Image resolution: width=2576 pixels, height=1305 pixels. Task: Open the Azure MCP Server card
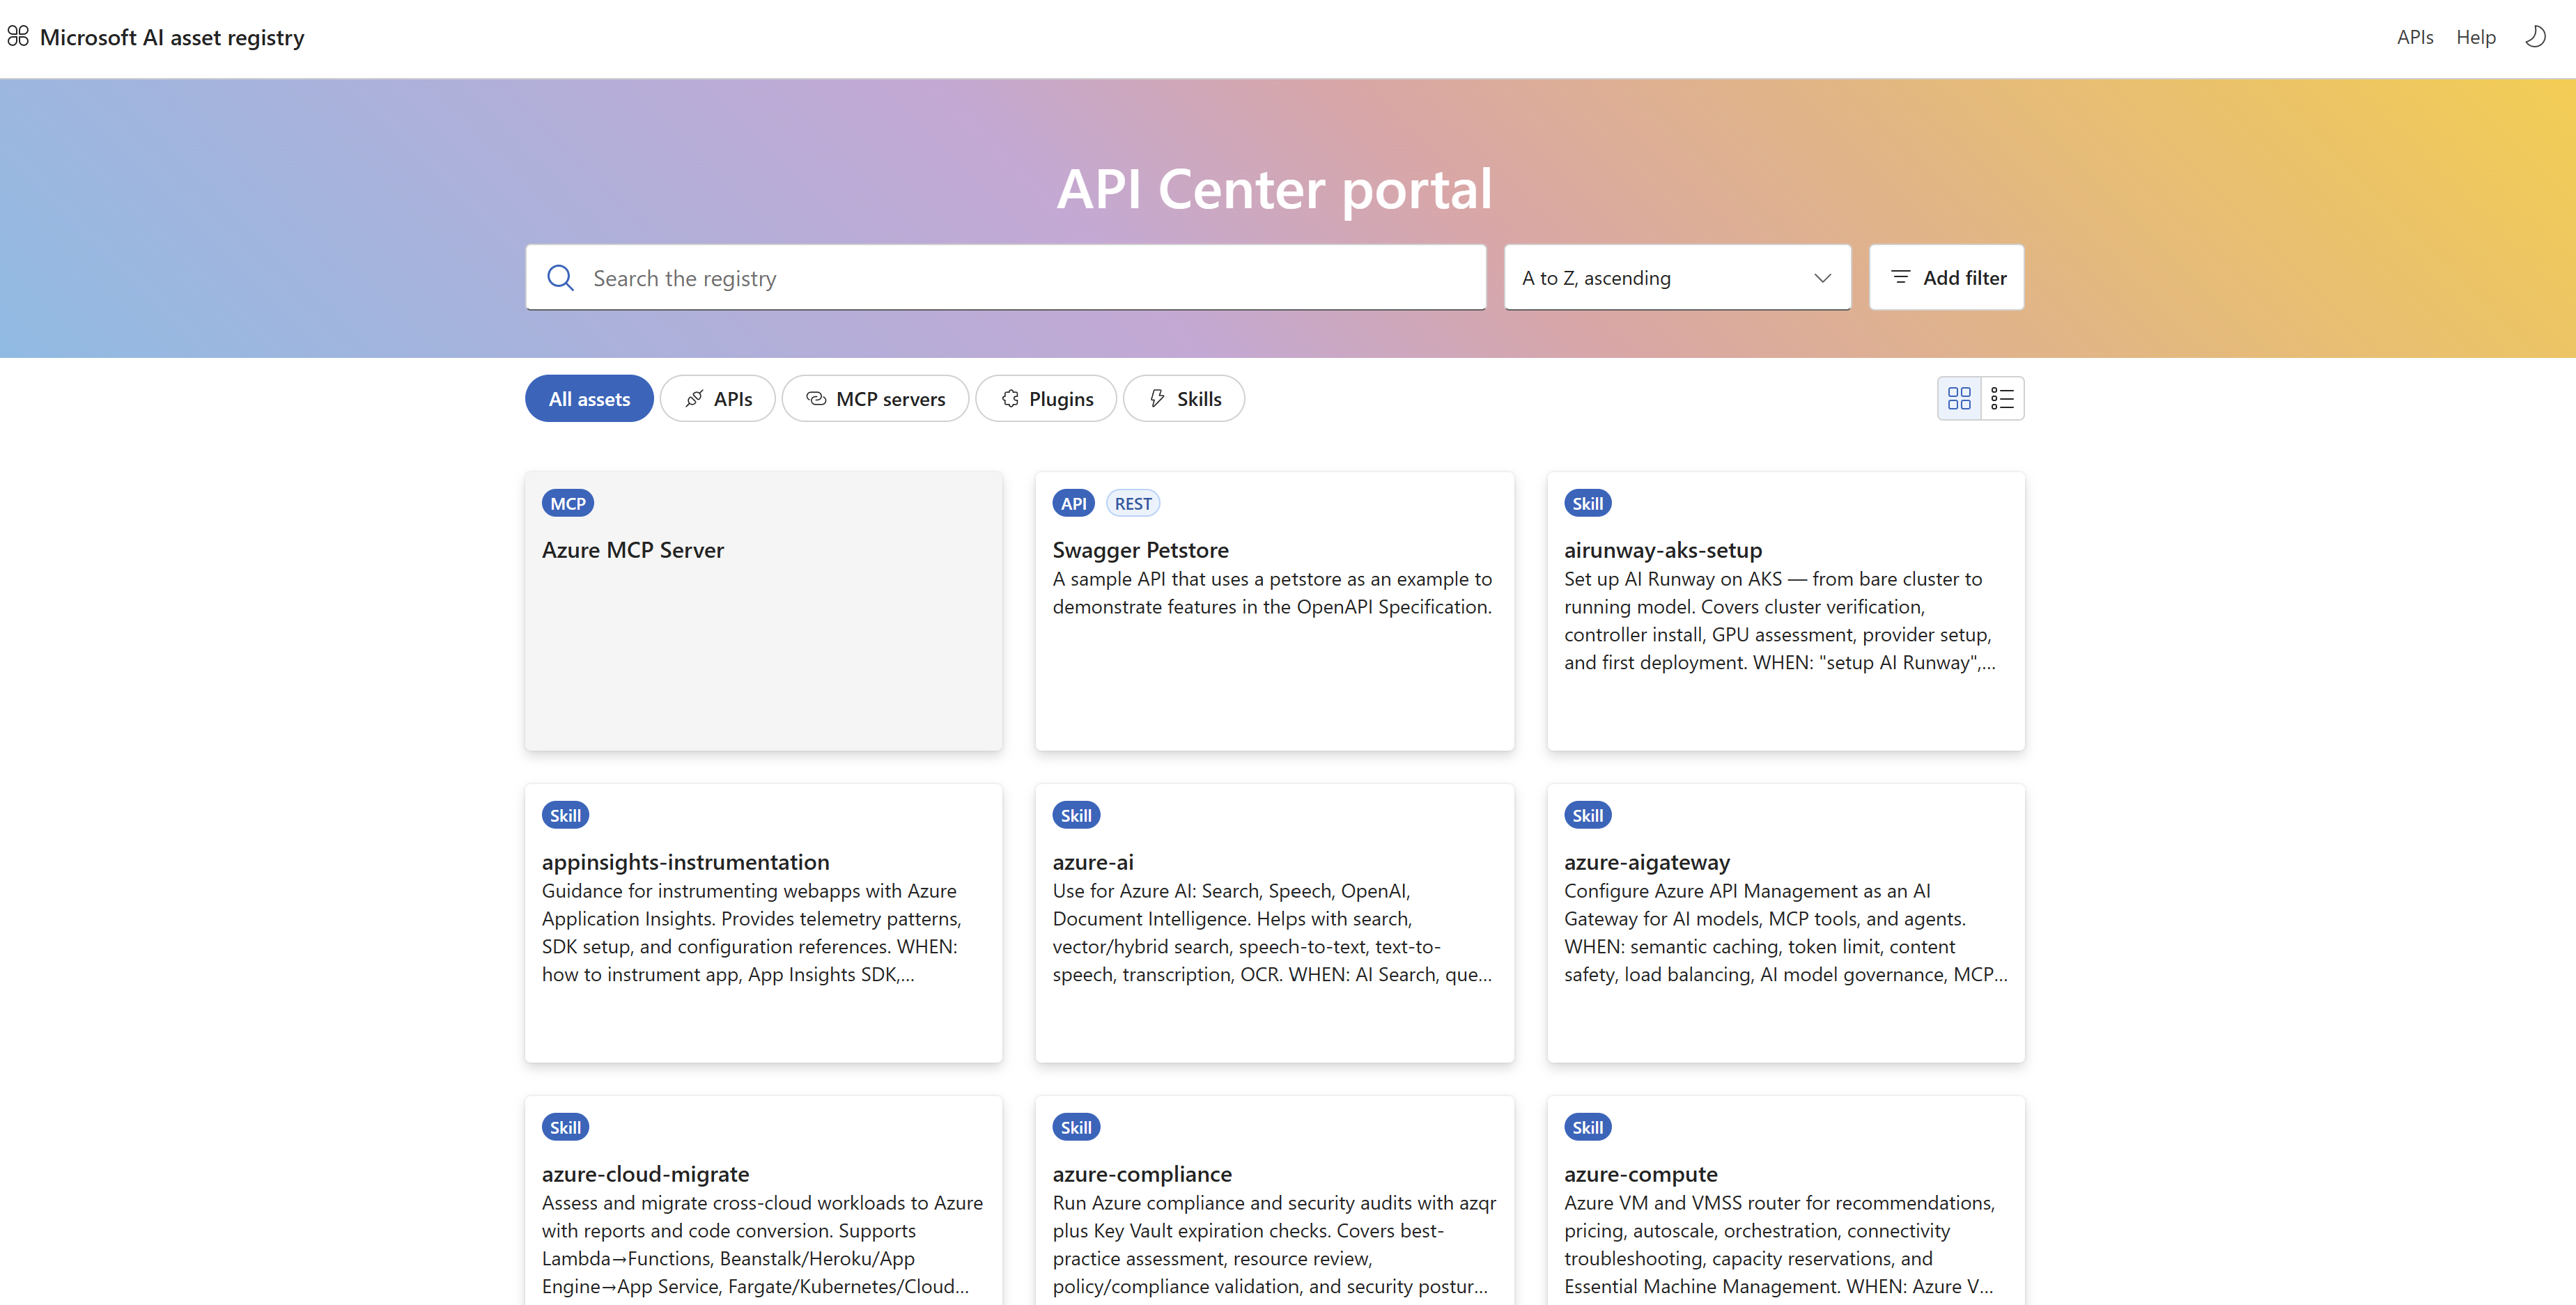pos(764,611)
